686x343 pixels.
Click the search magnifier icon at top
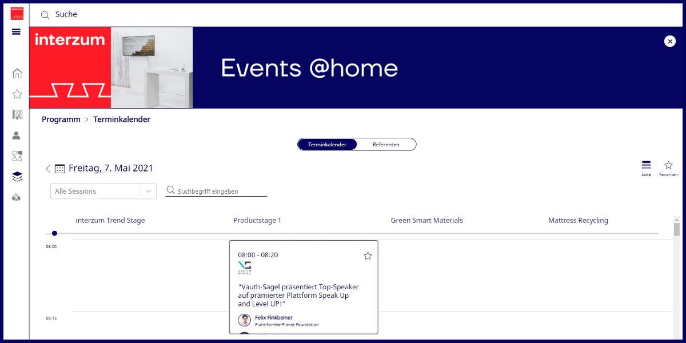pyautogui.click(x=45, y=15)
